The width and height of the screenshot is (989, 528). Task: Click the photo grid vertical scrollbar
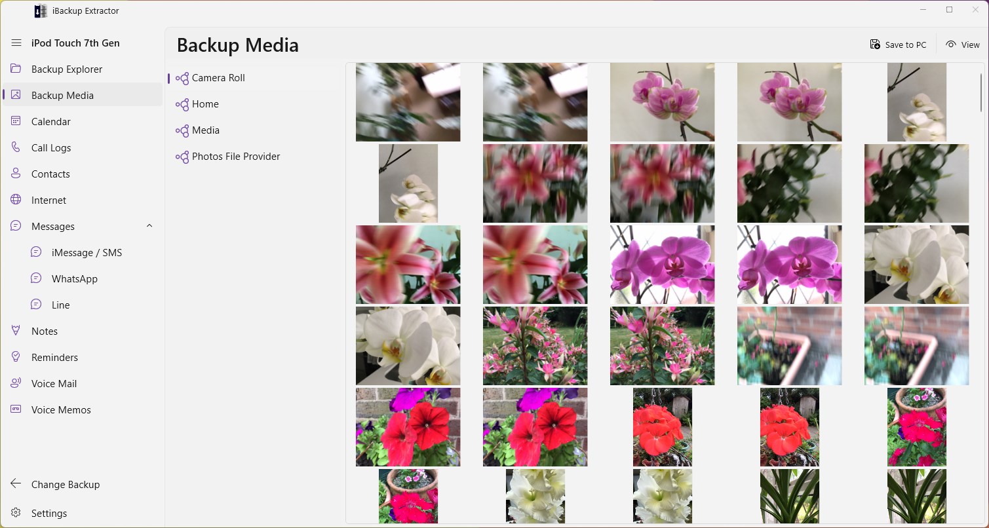click(x=981, y=92)
